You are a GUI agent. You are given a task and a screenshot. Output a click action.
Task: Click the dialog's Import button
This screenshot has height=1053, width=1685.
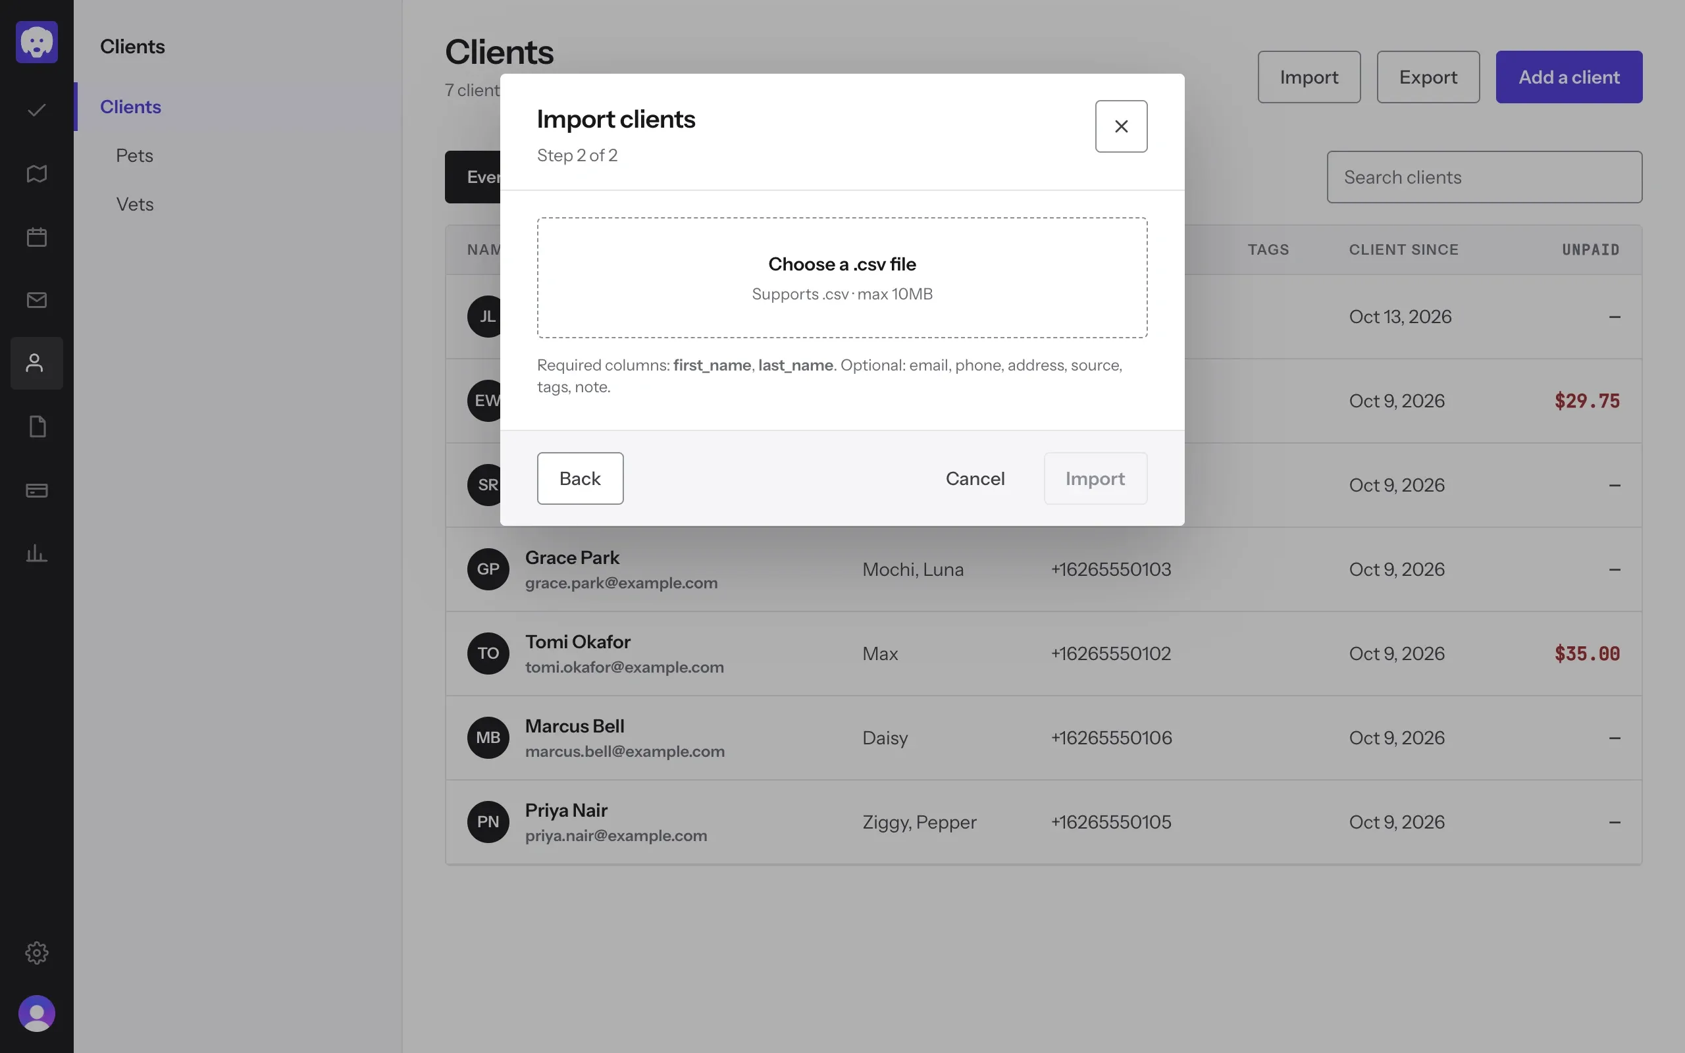pos(1095,478)
